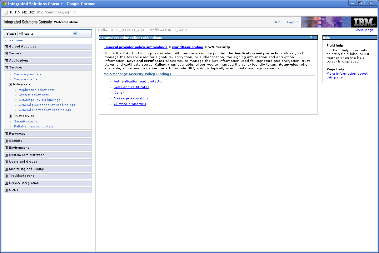Image resolution: width=379 pixels, height=253 pixels.
Task: Expand the Users and Groups section
Action: click(x=6, y=162)
